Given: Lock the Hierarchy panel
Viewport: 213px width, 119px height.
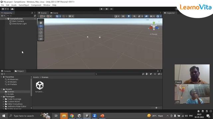Looking at the screenshot, I should (x=32, y=13).
